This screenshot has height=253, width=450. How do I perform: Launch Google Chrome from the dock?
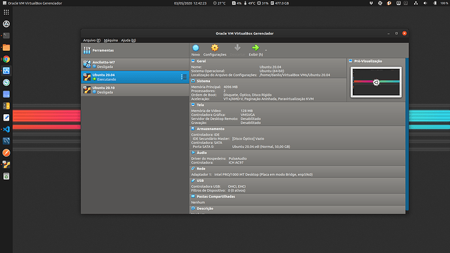(x=7, y=59)
